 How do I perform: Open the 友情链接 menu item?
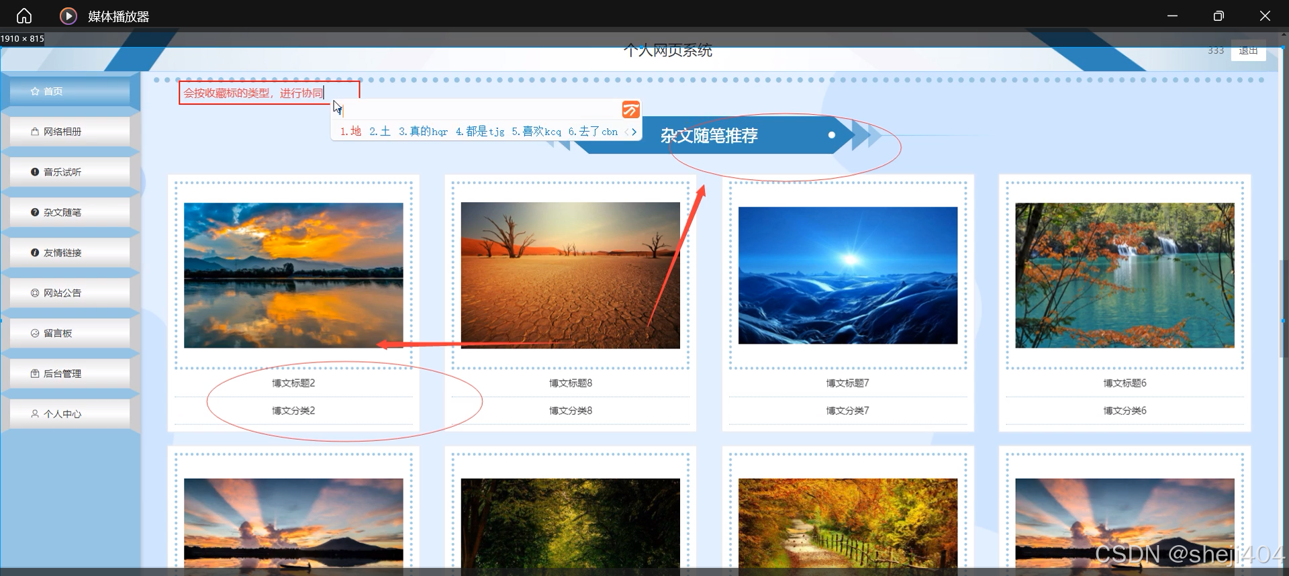coord(70,252)
